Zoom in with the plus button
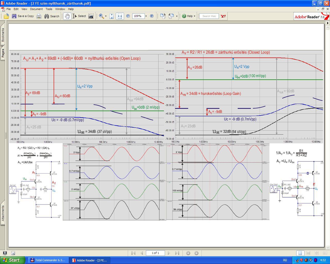The height and width of the screenshot is (264, 330). 152,16
